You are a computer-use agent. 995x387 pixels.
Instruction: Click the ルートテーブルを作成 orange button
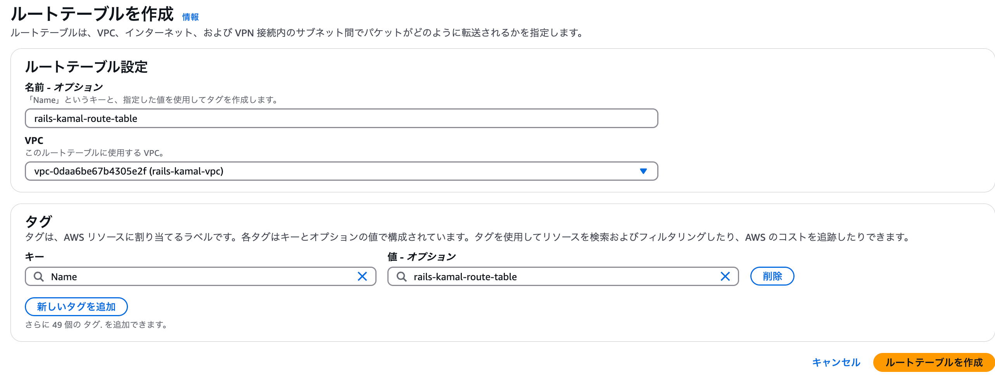pos(934,363)
